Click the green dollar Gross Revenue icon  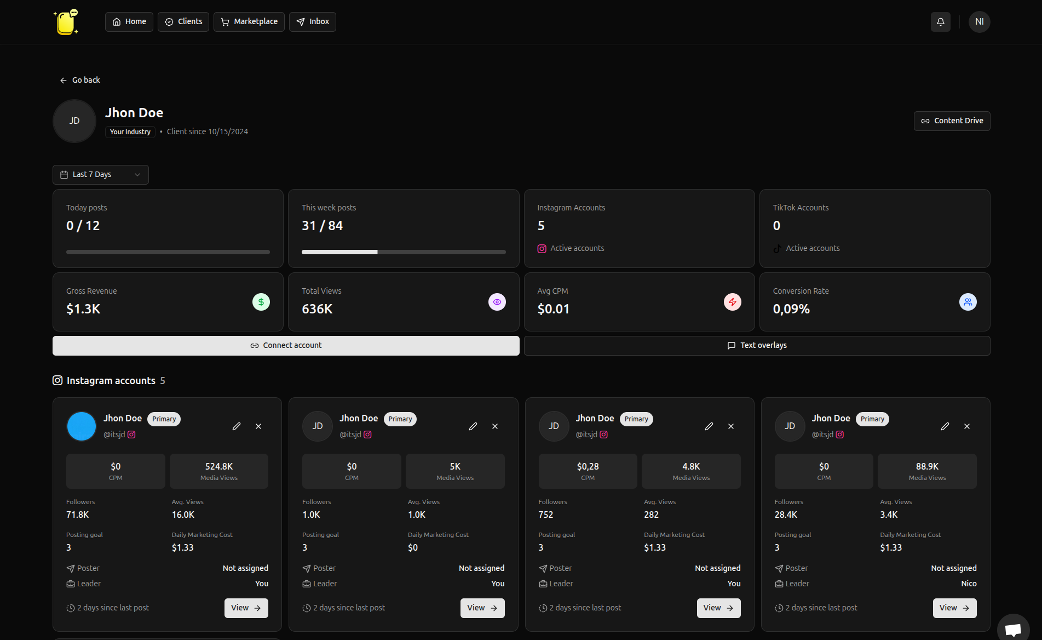[261, 302]
